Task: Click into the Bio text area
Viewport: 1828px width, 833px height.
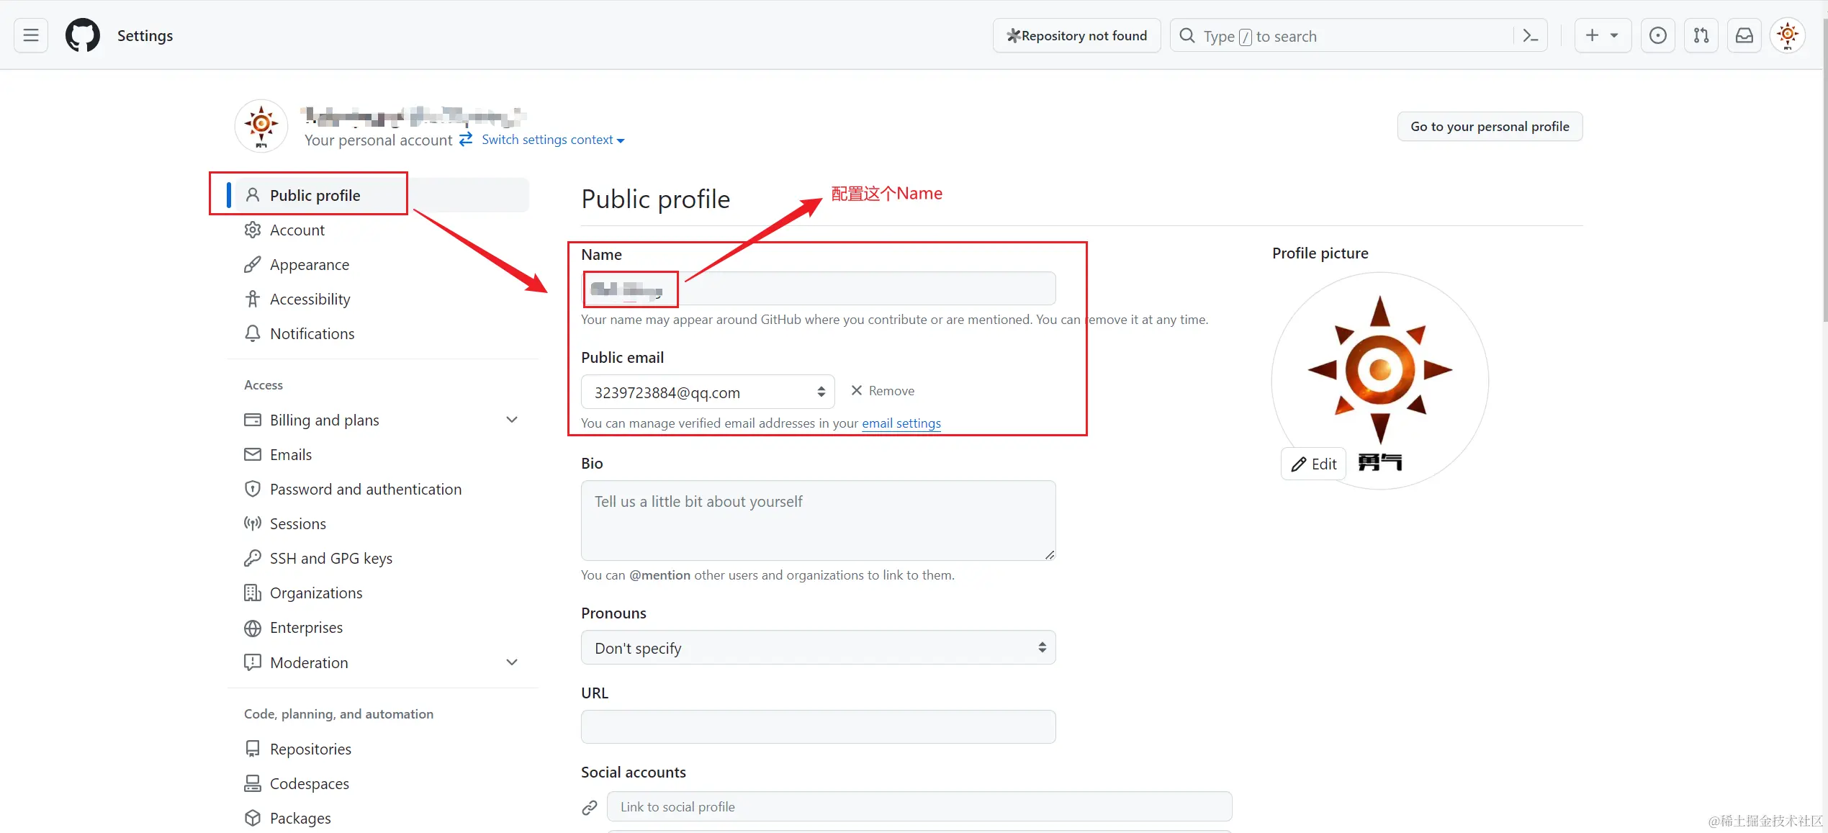Action: 818,520
